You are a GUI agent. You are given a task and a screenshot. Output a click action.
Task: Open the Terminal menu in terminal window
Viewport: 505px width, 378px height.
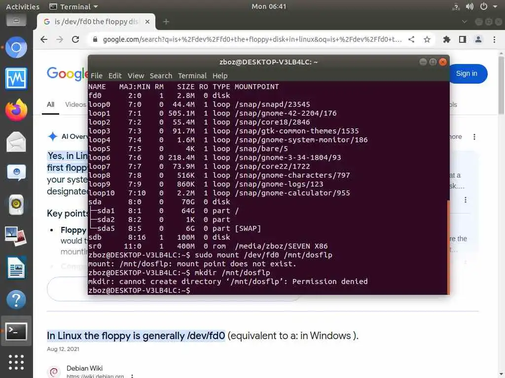click(x=192, y=76)
